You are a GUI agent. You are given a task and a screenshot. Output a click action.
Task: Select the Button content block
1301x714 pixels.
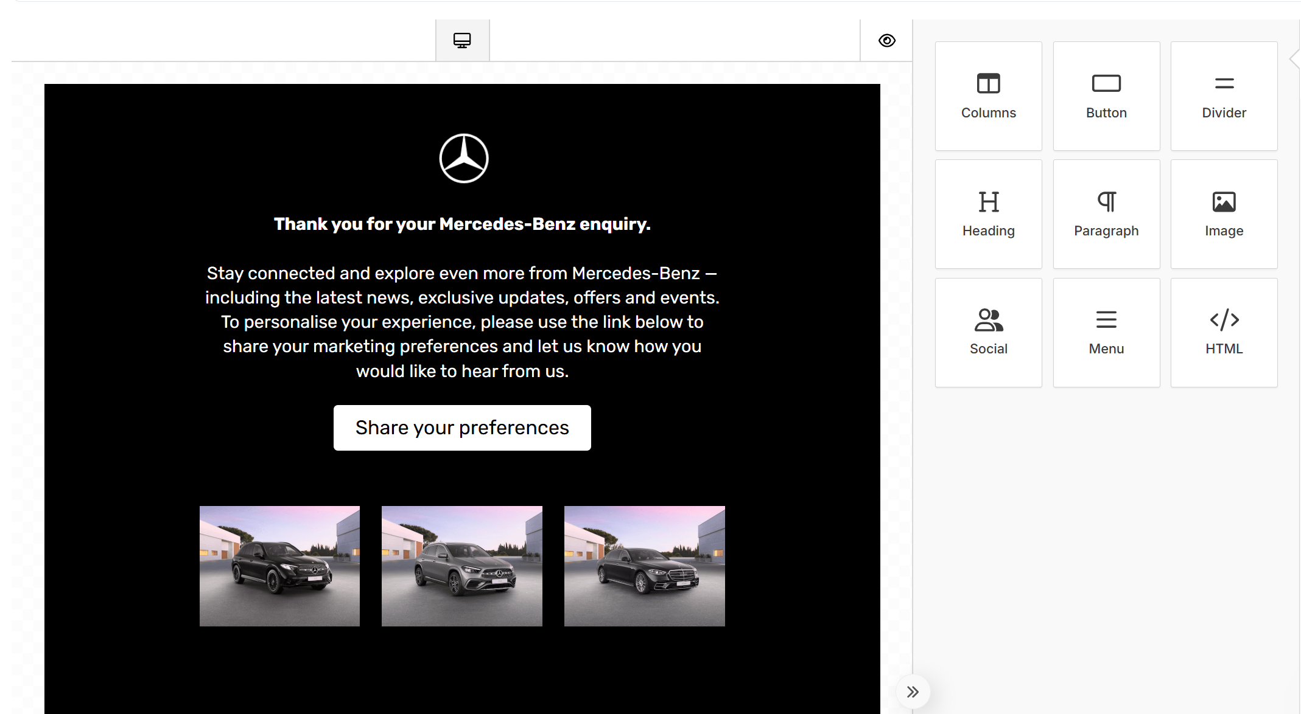1106,96
